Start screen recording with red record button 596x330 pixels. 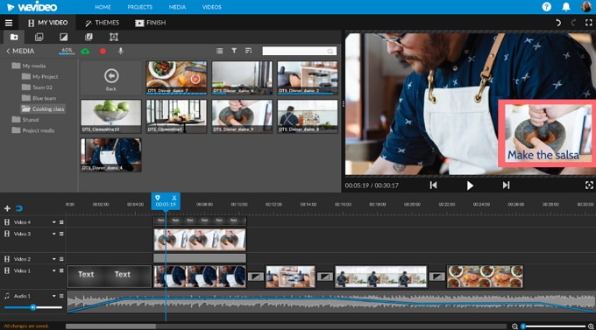pos(103,51)
